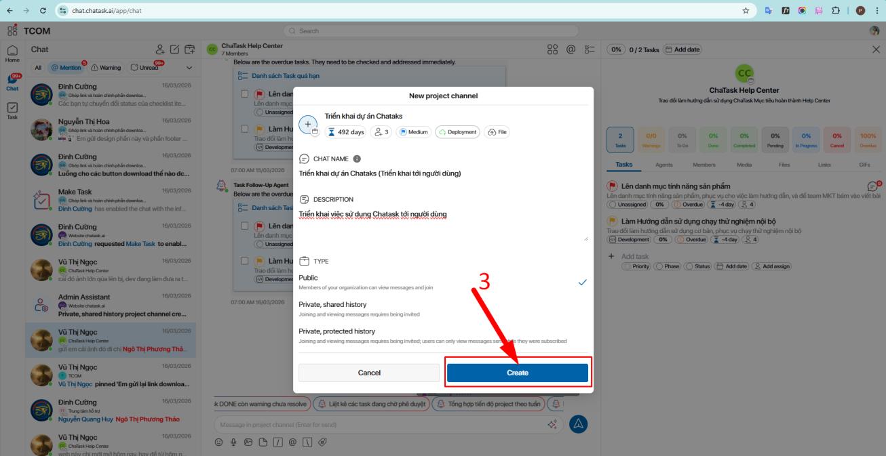
Task: Click the Chat Name info icon
Action: pos(357,159)
